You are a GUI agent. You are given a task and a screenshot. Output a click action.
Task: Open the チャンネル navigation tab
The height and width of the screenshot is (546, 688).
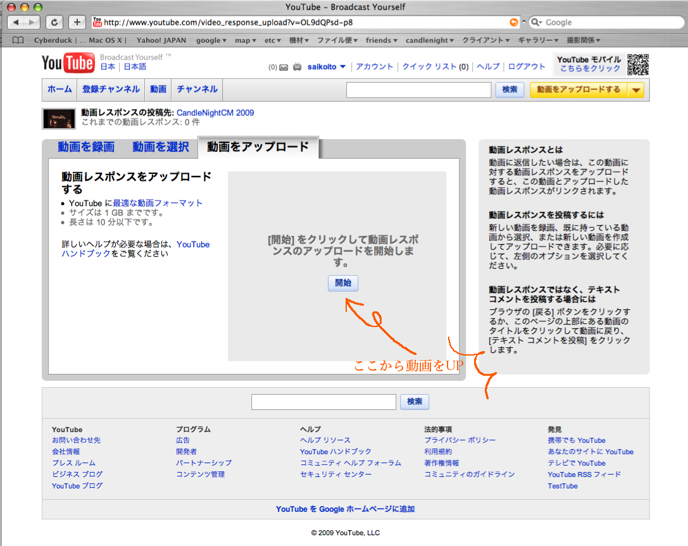(197, 89)
